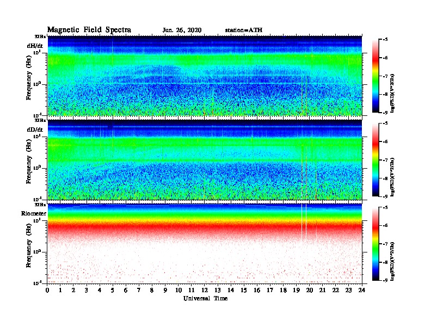Click the "-7" value on Riometer colorbar

pyautogui.click(x=385, y=244)
